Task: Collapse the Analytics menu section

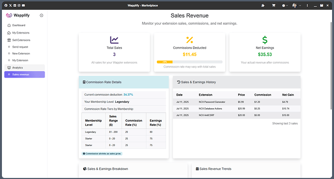Action: [x=25, y=67]
